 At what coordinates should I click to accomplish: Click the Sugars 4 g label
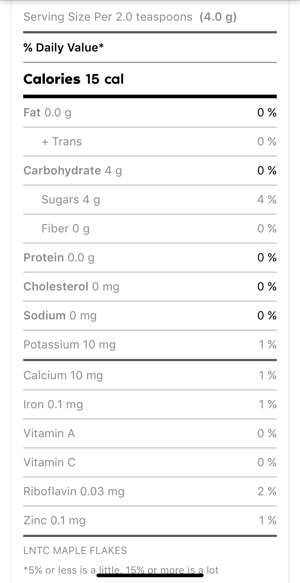[x=71, y=199]
